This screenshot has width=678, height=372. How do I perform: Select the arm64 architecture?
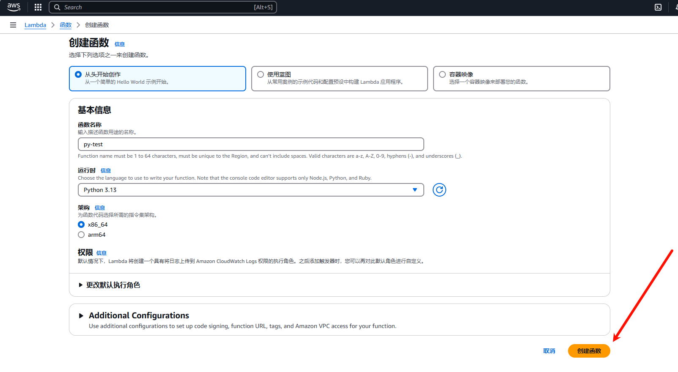(81, 235)
